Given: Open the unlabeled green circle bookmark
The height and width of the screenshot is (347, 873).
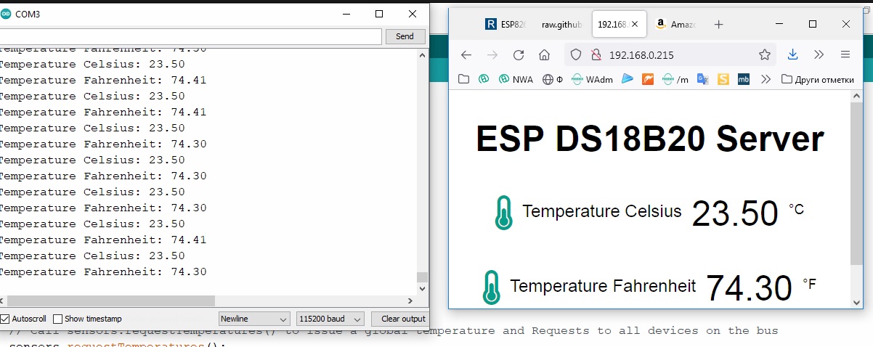Looking at the screenshot, I should pos(483,79).
